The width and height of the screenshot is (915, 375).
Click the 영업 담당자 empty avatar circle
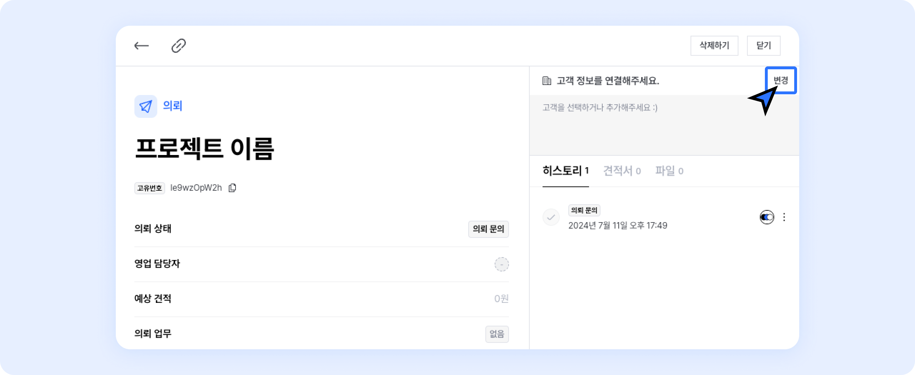click(x=501, y=264)
